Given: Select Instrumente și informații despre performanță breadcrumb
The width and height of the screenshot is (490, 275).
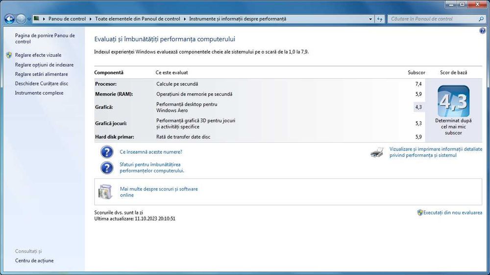Looking at the screenshot, I should point(238,19).
